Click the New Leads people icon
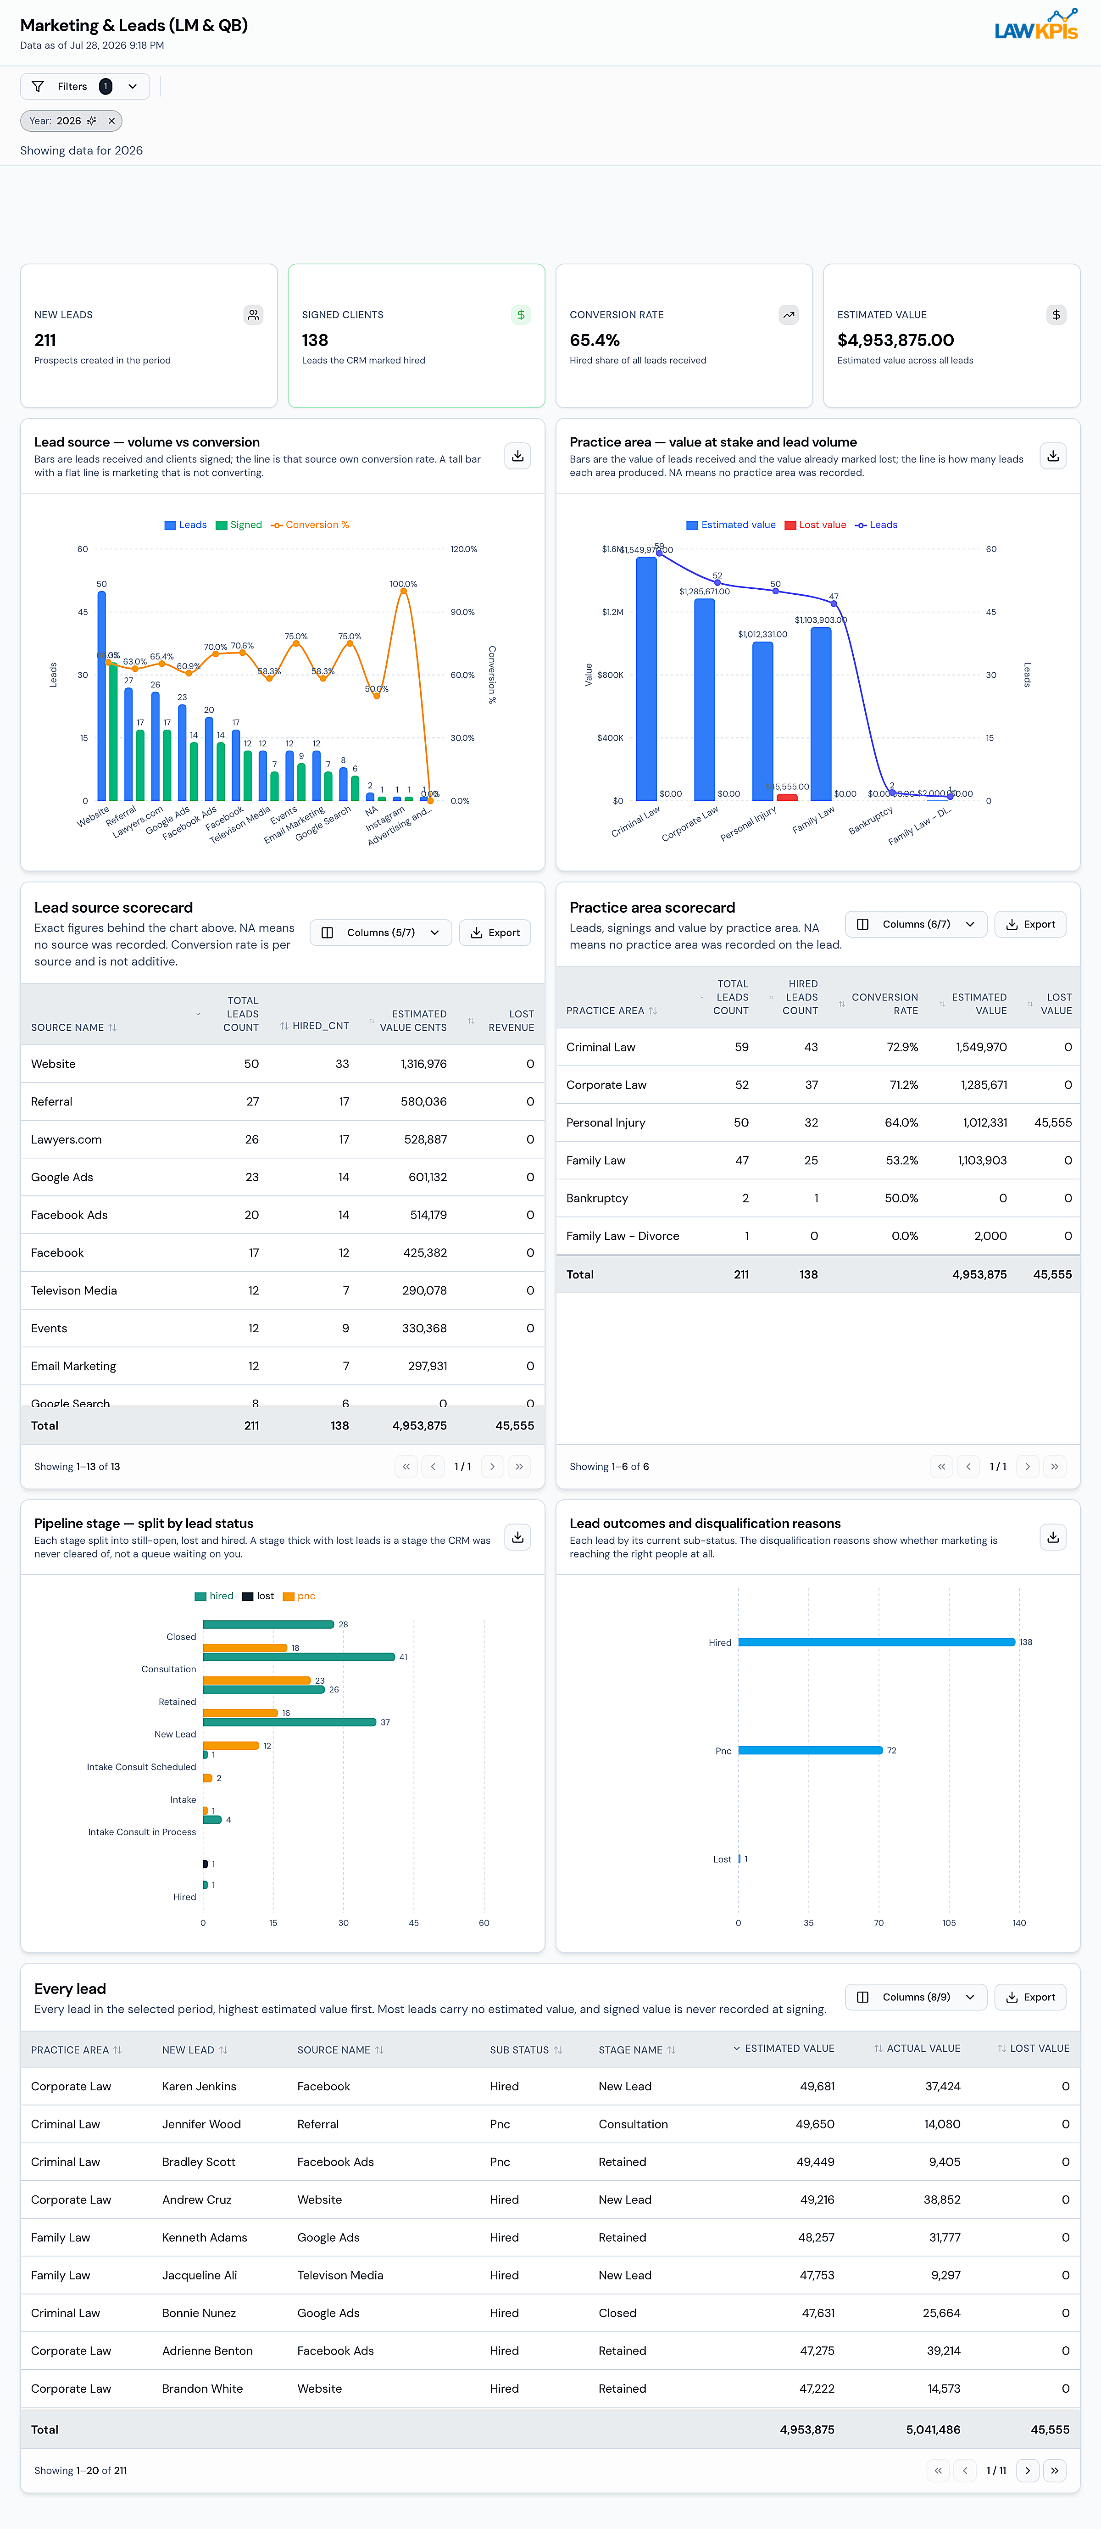This screenshot has width=1101, height=2529. pos(253,315)
